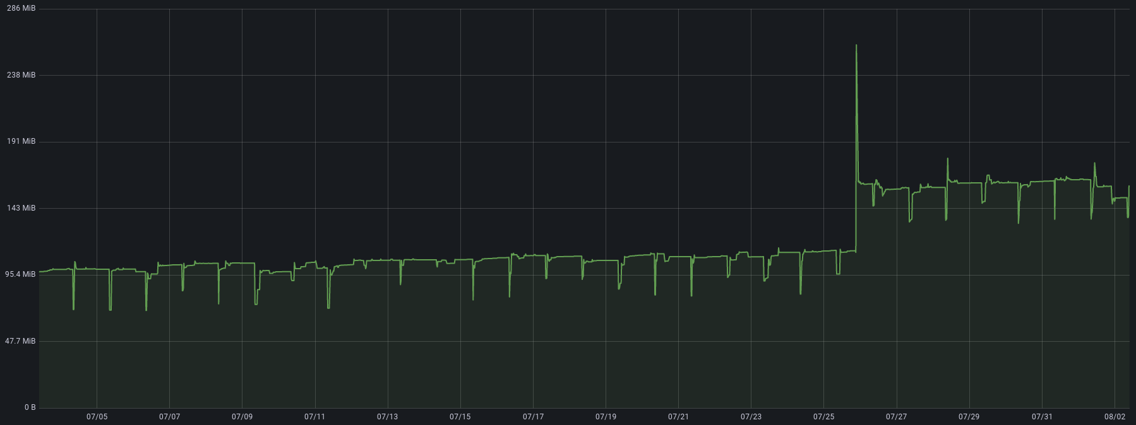The width and height of the screenshot is (1136, 425).
Task: Click the 07/07 date label
Action: click(169, 417)
